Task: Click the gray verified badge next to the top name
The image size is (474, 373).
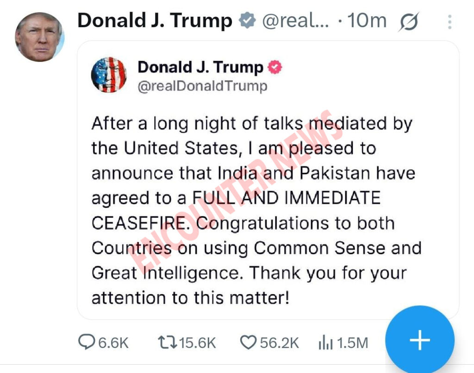Action: click(247, 21)
